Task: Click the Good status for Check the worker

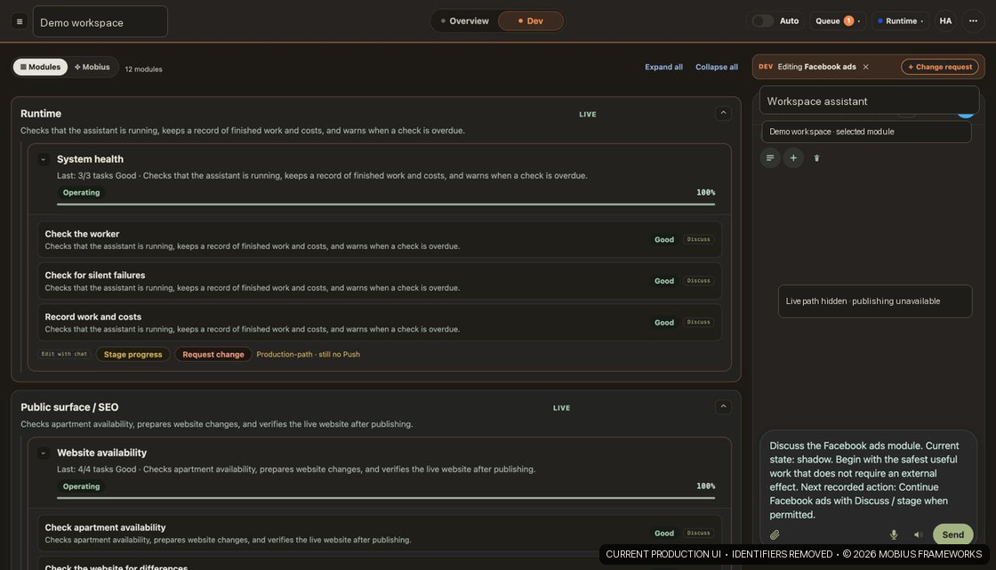Action: point(663,239)
